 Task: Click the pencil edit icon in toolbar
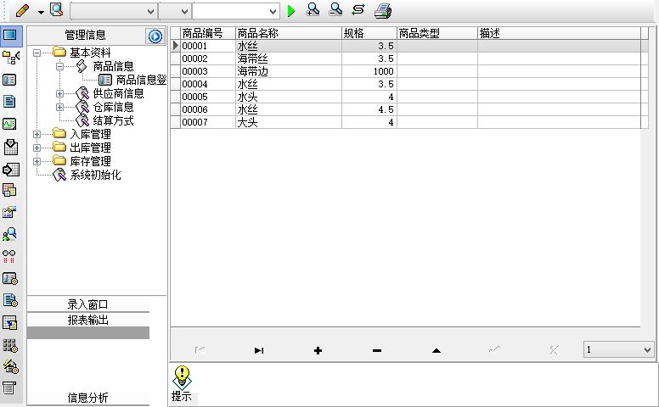pos(22,10)
